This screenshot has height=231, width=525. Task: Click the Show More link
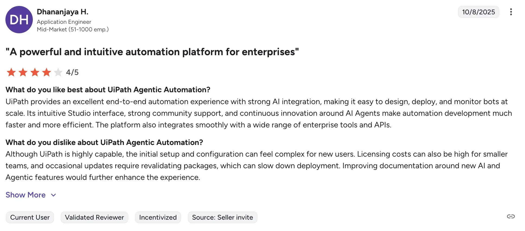pos(25,195)
